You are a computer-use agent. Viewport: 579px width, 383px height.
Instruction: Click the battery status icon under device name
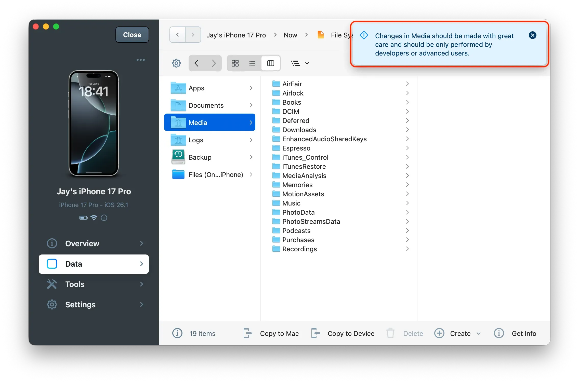pyautogui.click(x=83, y=218)
